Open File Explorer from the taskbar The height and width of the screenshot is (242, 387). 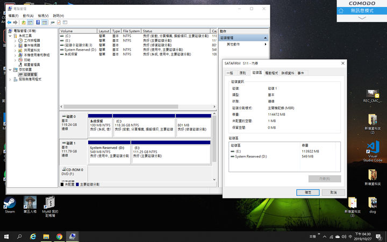click(46, 237)
